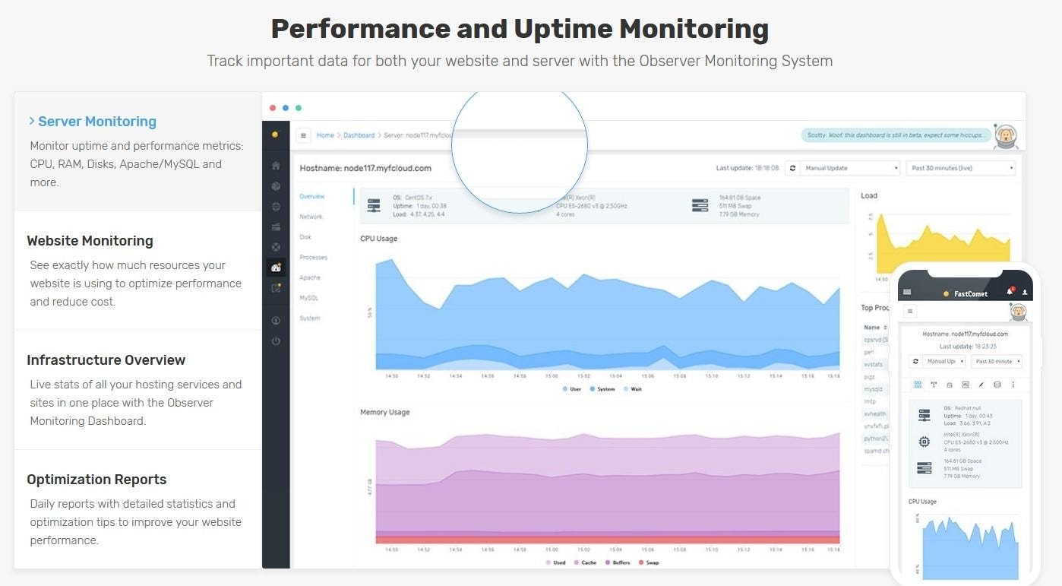This screenshot has width=1062, height=586.
Task: Click the phone MySQL database tab icon
Action: point(997,385)
